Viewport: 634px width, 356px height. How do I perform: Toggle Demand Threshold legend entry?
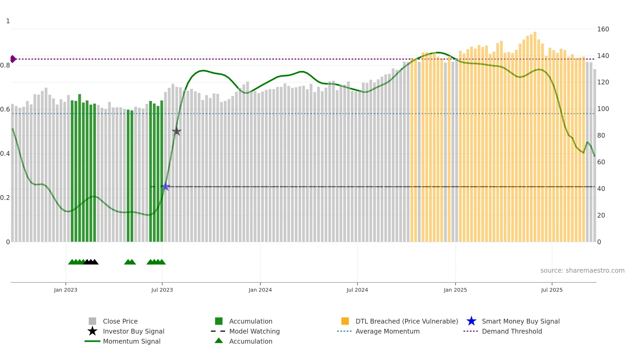512,331
